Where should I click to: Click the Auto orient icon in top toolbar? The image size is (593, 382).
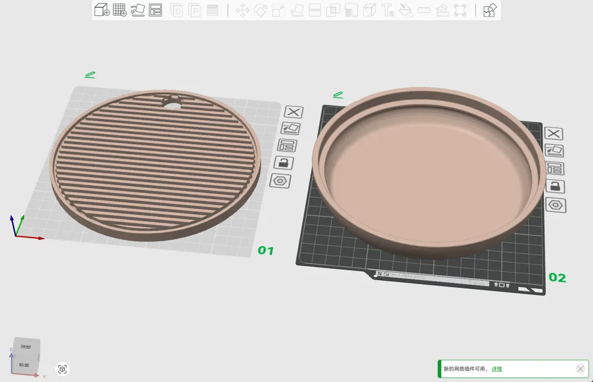coord(138,10)
